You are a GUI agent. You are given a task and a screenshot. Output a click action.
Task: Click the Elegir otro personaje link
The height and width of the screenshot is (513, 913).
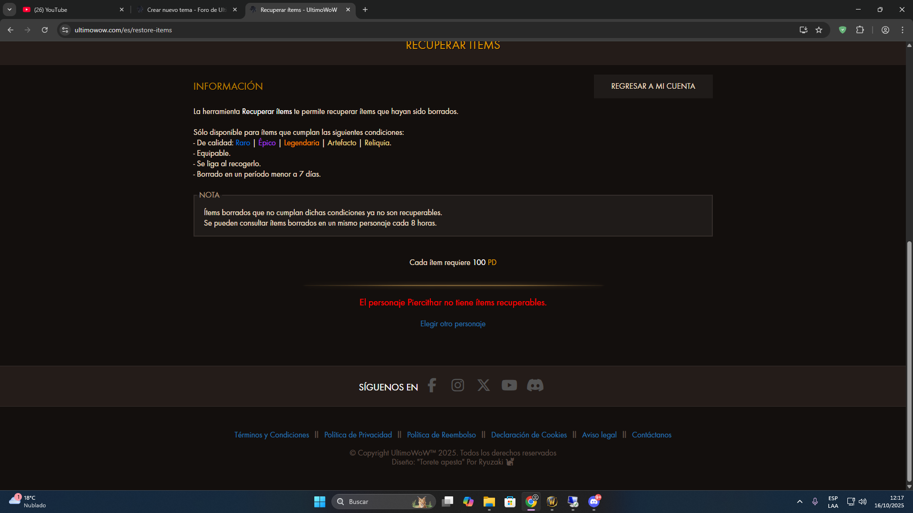[453, 324]
